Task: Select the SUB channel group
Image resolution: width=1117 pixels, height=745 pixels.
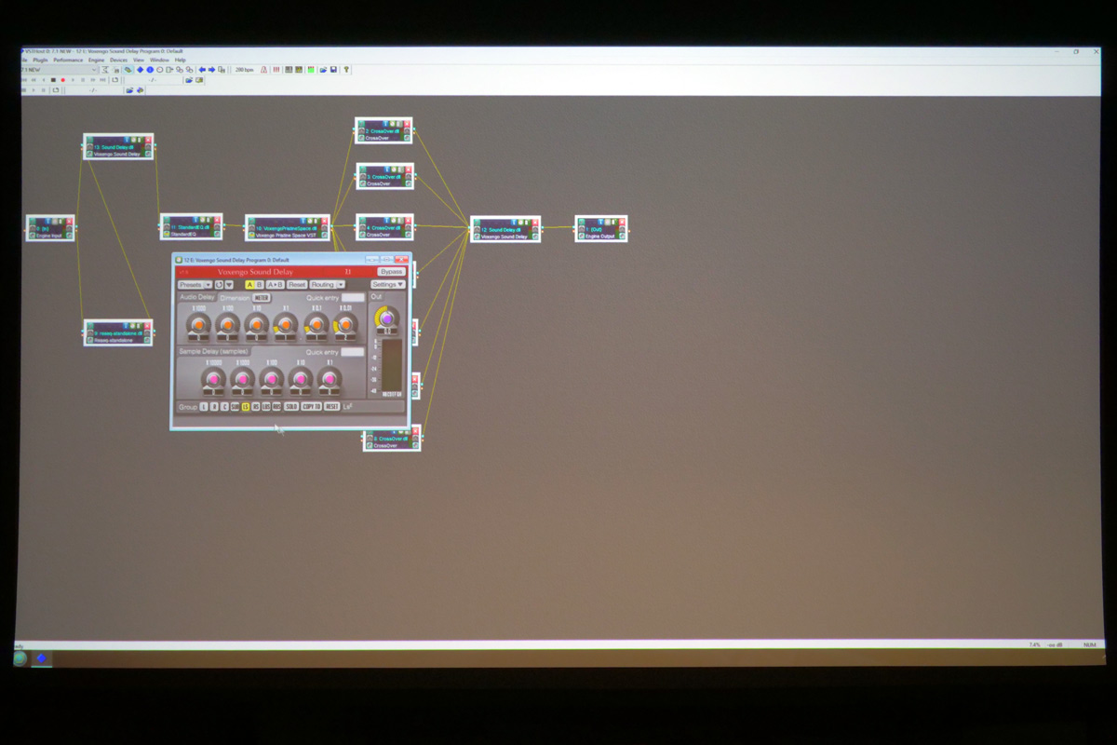Action: (235, 406)
